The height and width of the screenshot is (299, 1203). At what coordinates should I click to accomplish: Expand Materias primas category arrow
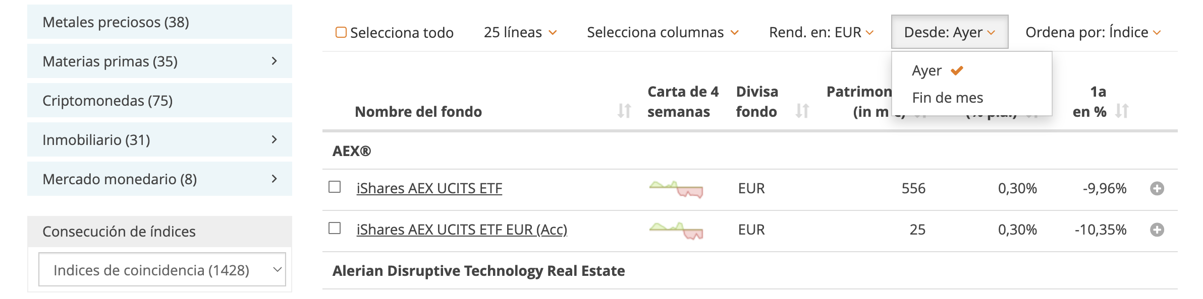pos(274,61)
